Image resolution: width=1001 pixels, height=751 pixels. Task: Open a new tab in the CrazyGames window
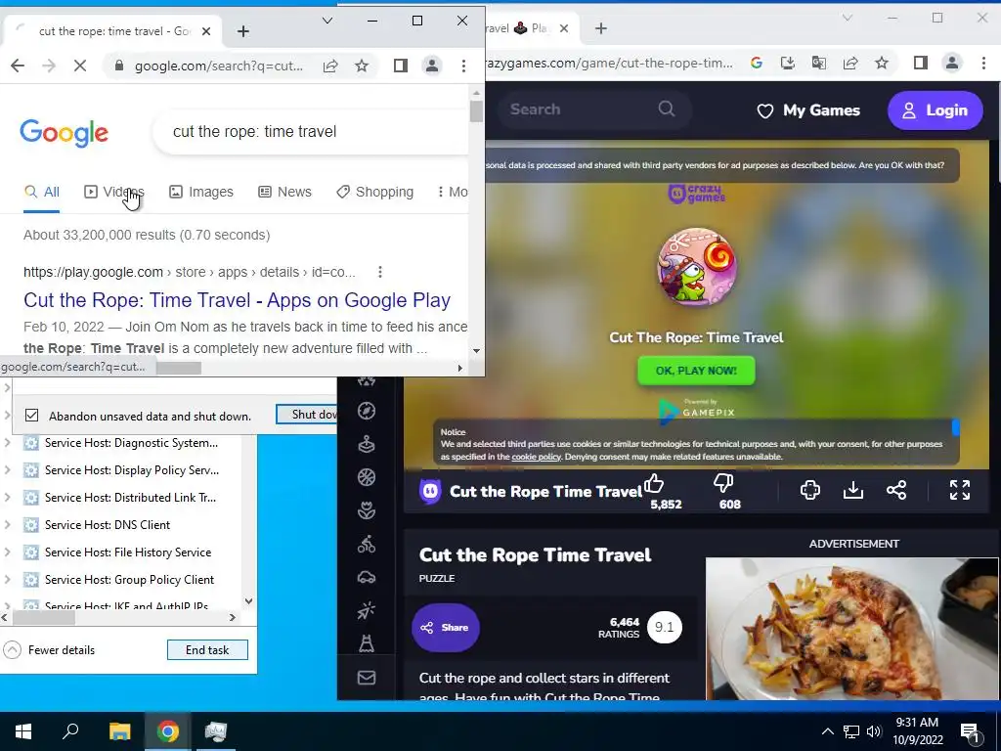(601, 28)
